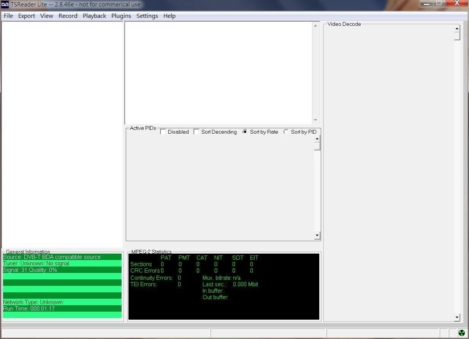This screenshot has width=469, height=339.
Task: Click the DVB application icon in title bar
Action: pos(5,5)
